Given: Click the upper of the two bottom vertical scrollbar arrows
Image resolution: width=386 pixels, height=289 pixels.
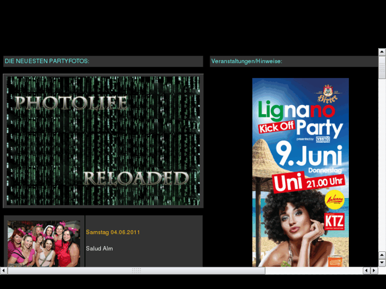Looking at the screenshot, I should 382,255.
